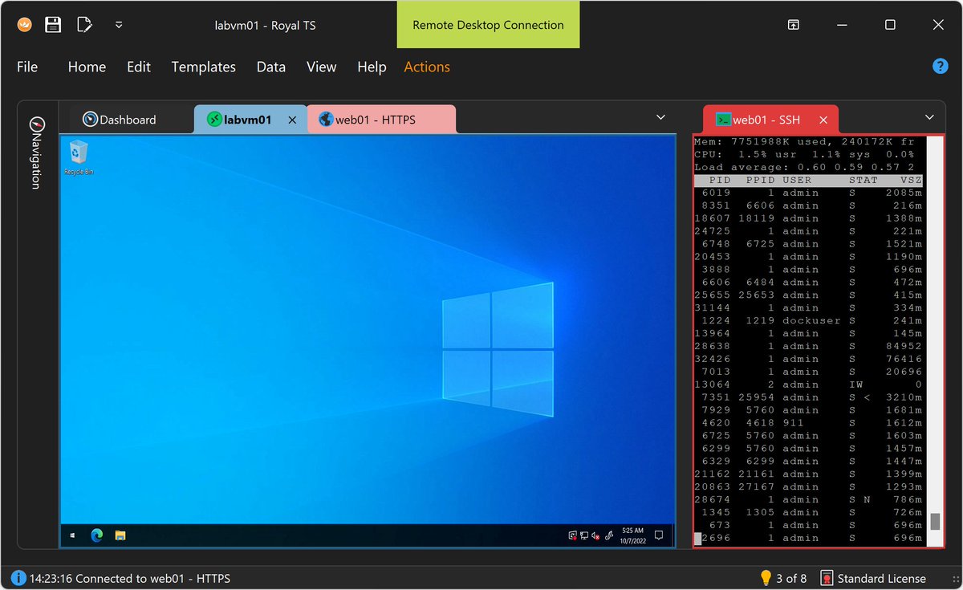Select the labvm01 connection tab

tap(250, 120)
